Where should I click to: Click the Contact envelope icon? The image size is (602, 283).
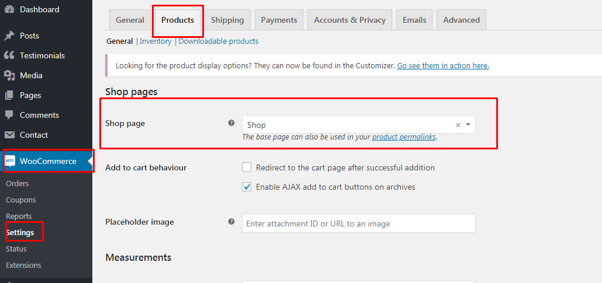tap(9, 135)
